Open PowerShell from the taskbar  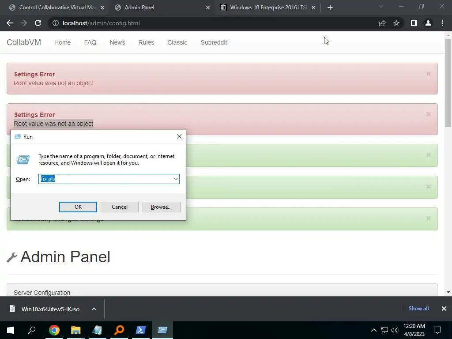[x=141, y=330]
